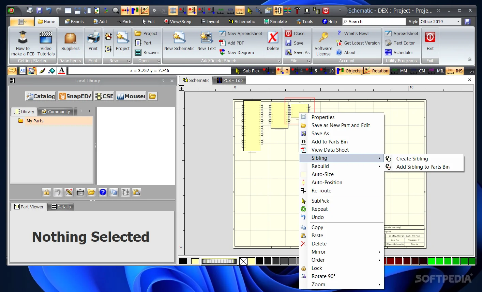Open the Scheduler utility
The image size is (482, 292).
[x=402, y=52]
